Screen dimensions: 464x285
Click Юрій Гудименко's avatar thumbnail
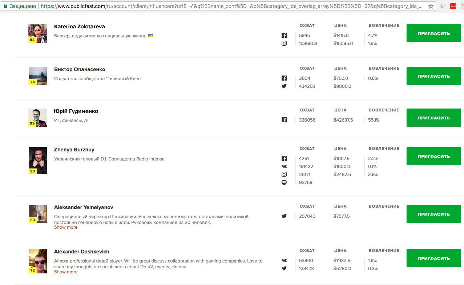coord(38,118)
